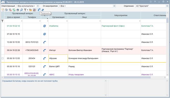Open Отделение selection list button

click(167, 6)
